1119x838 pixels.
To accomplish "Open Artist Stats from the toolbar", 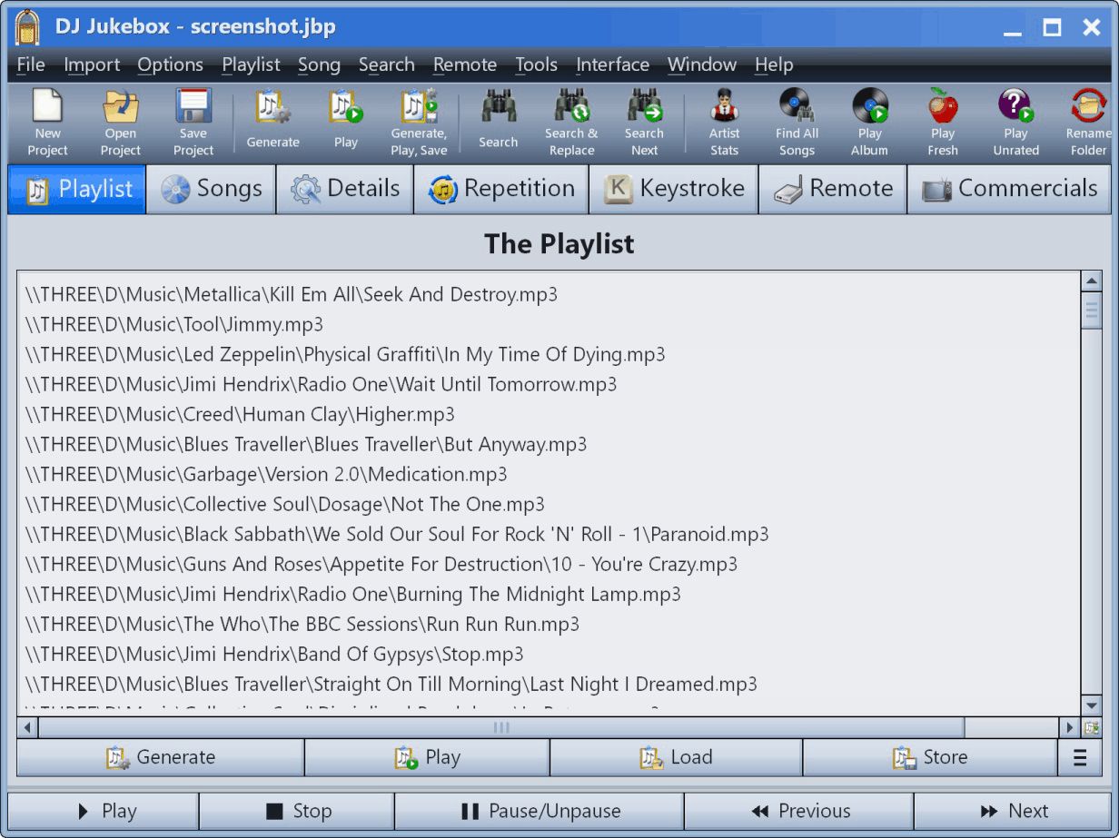I will [724, 123].
